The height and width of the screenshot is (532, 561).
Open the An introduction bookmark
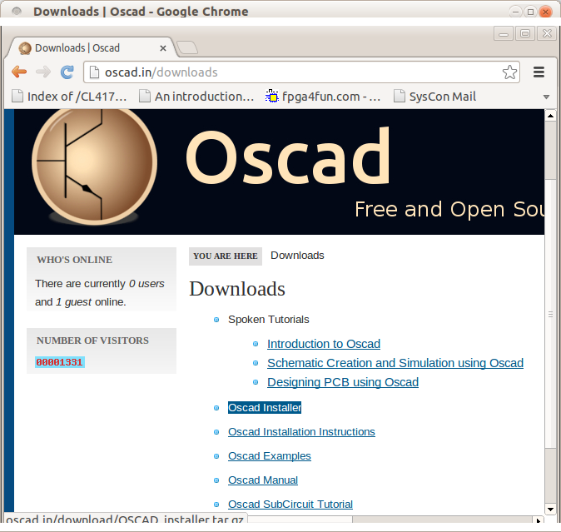click(196, 97)
